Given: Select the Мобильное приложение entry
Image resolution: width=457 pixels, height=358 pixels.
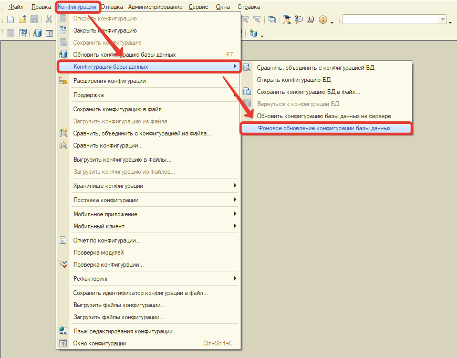Looking at the screenshot, I should (149, 214).
